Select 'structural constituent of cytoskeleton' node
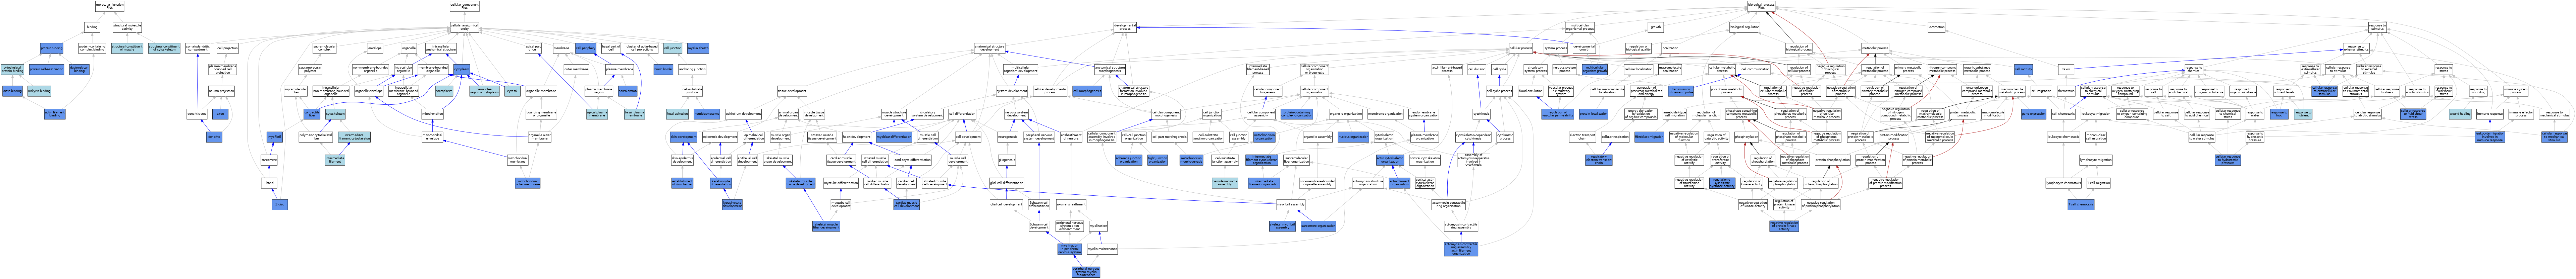Image resolution: width=2576 pixels, height=279 pixels. [x=164, y=48]
